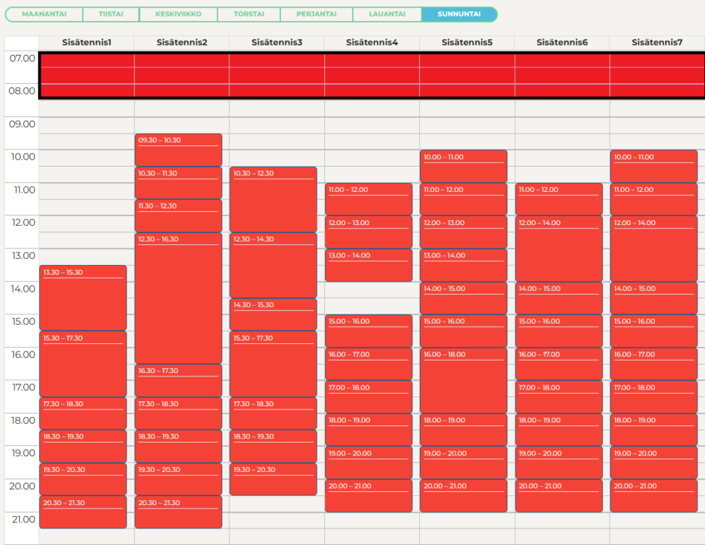The image size is (705, 545).
Task: Open the Lauantai day tab
Action: (387, 14)
